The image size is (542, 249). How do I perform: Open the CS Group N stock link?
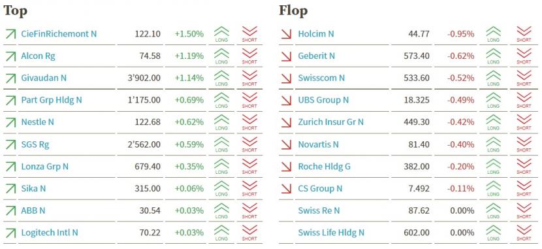[x=321, y=188]
